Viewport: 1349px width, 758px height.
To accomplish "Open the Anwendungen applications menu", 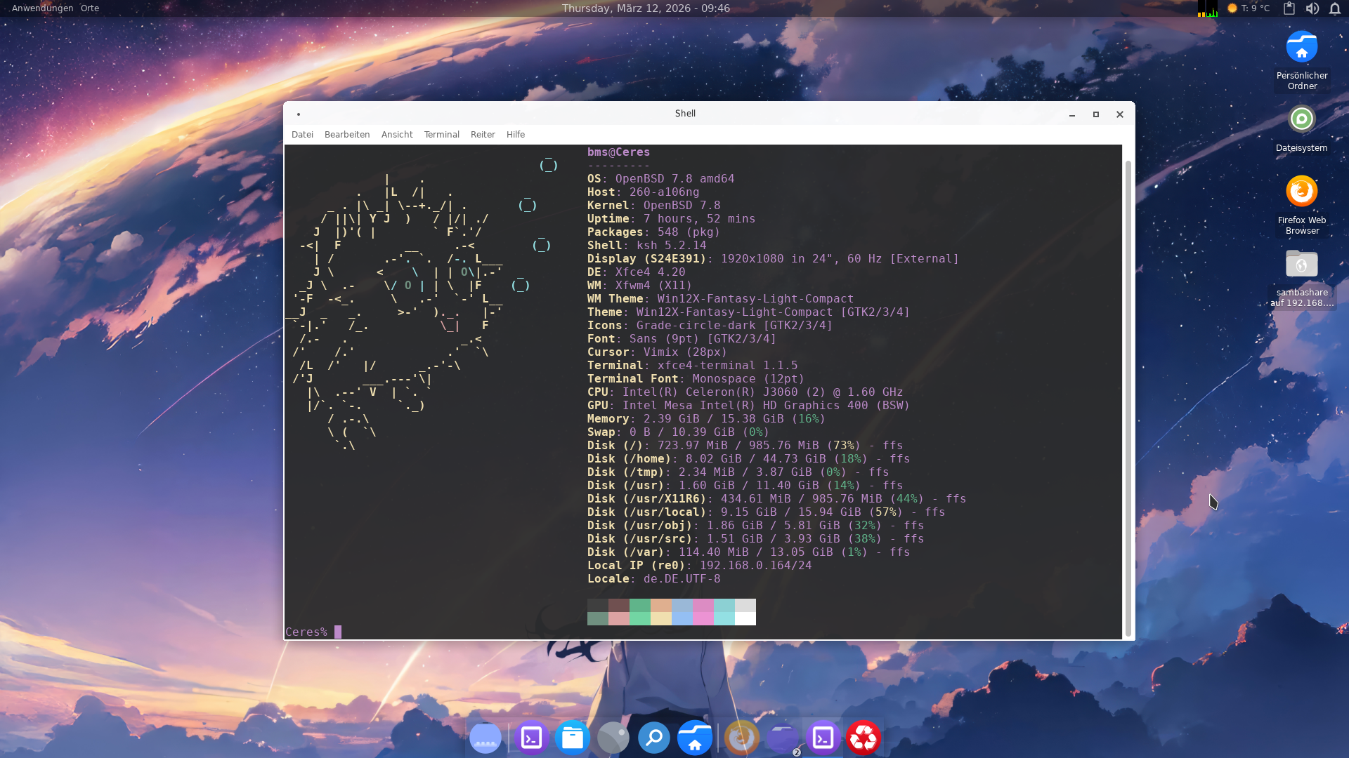I will (42, 8).
